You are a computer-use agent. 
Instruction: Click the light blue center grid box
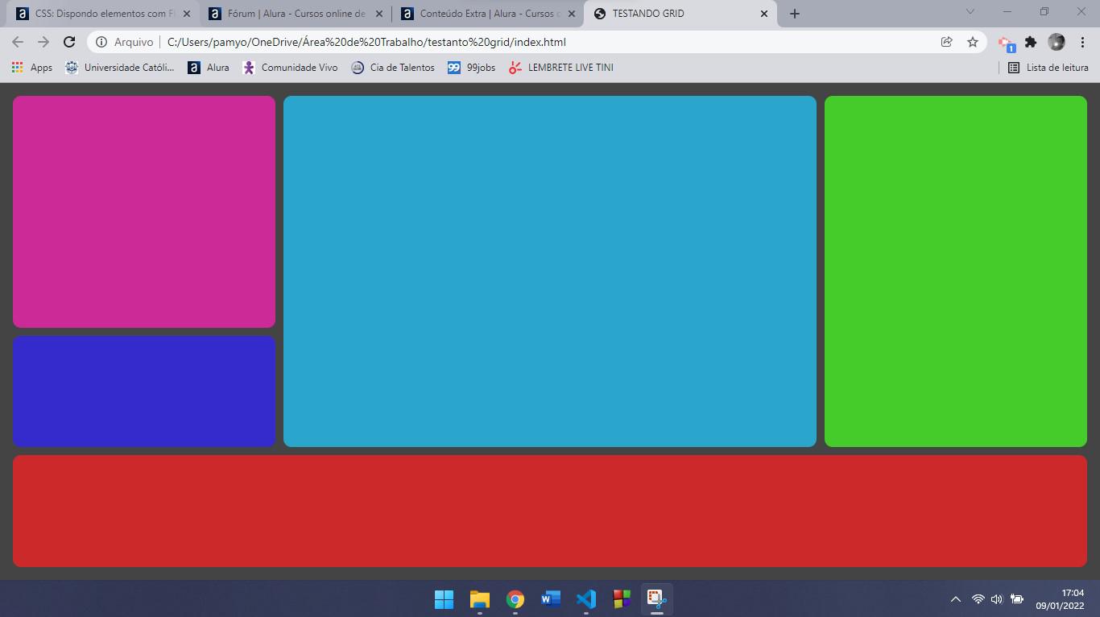pyautogui.click(x=550, y=271)
